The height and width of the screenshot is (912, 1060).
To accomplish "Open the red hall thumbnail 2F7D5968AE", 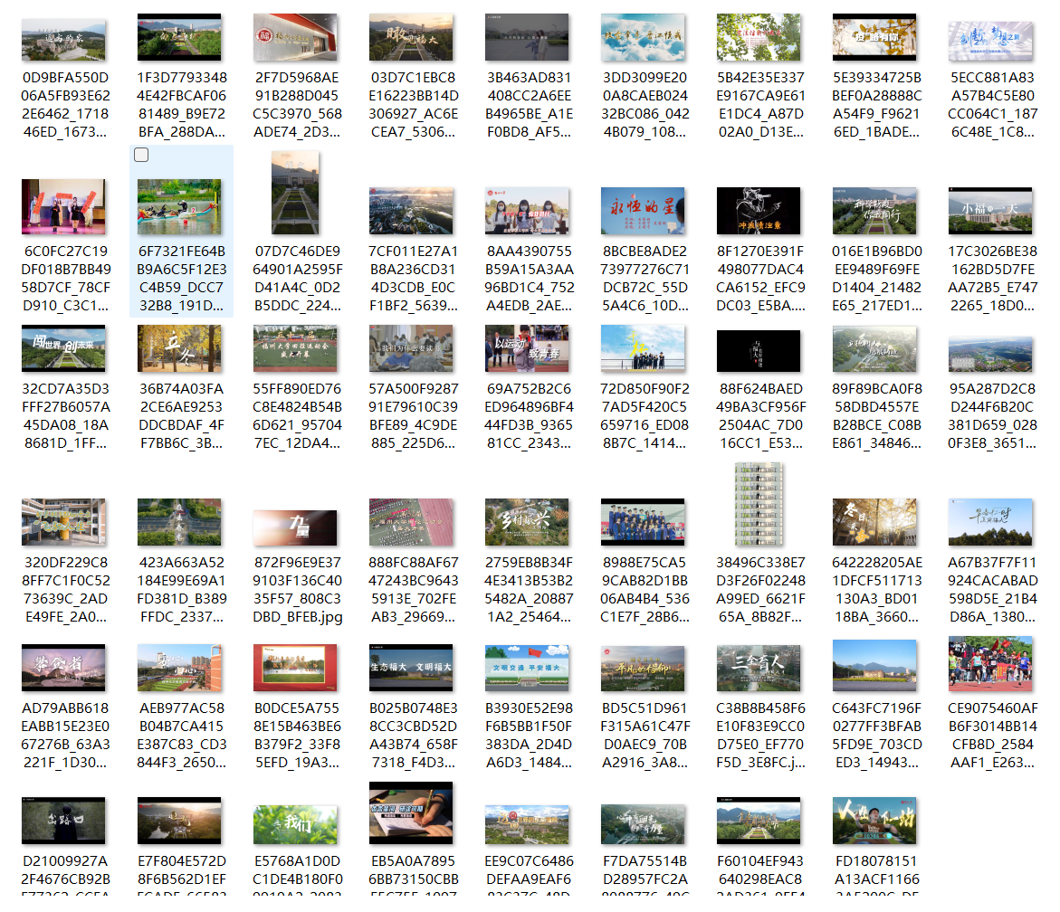I will (295, 38).
